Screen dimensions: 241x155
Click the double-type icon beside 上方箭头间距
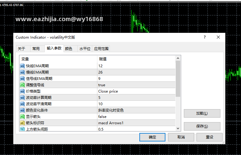pyautogui.click(x=22, y=129)
